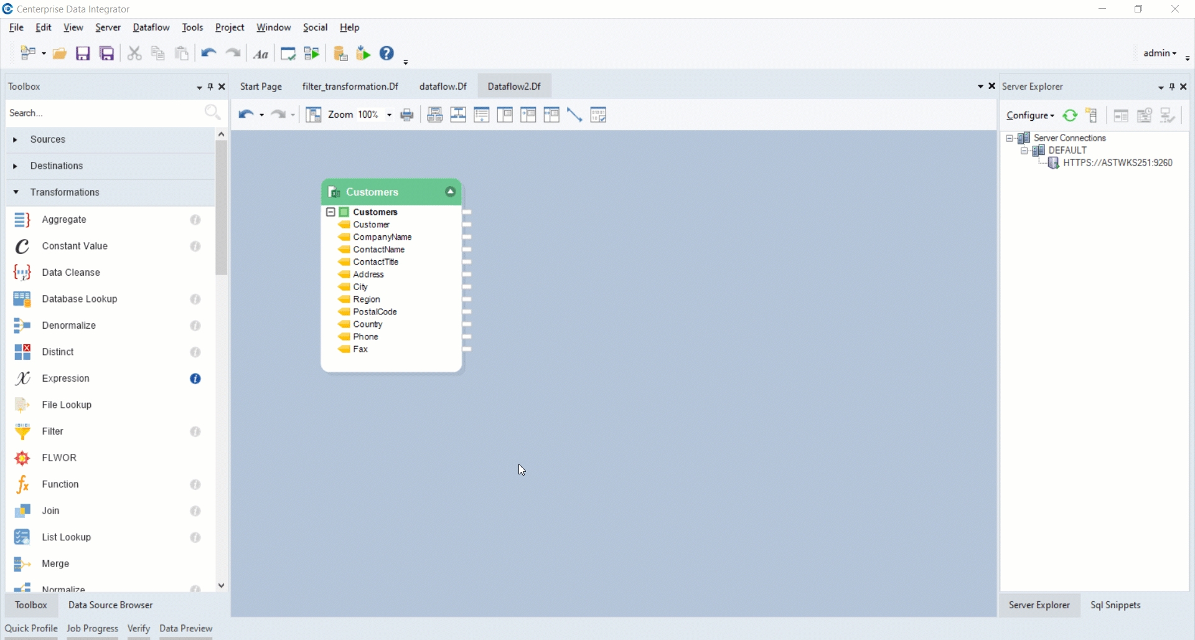Select the Join transformation in Toolbox

click(50, 511)
